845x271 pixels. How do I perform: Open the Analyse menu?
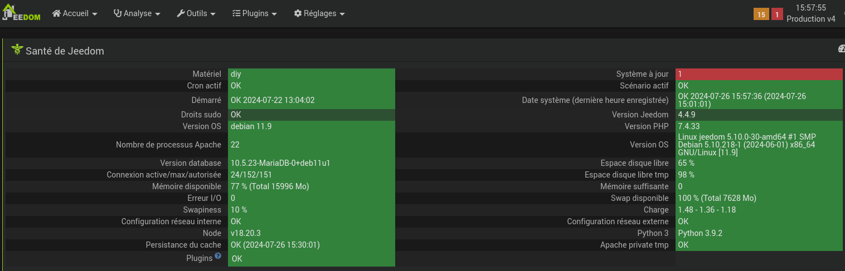(x=138, y=13)
